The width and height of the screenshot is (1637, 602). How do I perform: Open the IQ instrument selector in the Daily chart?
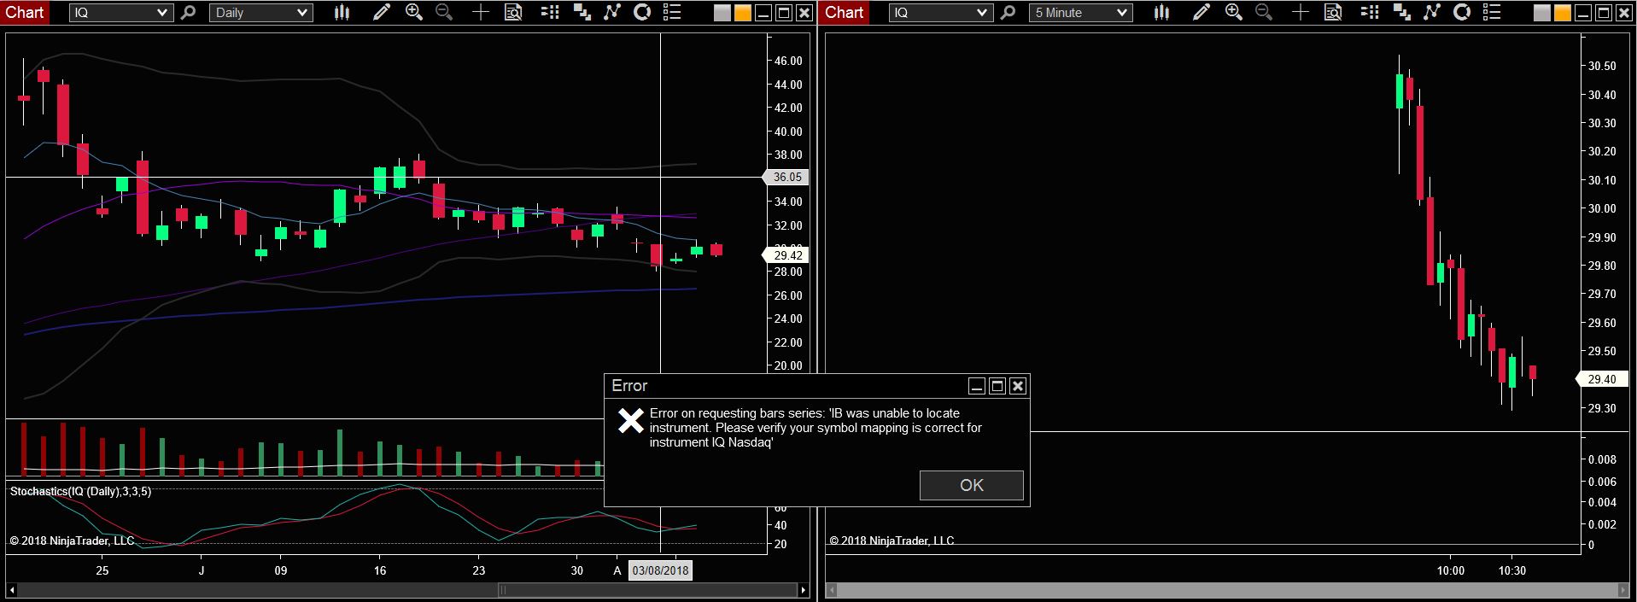tap(121, 13)
